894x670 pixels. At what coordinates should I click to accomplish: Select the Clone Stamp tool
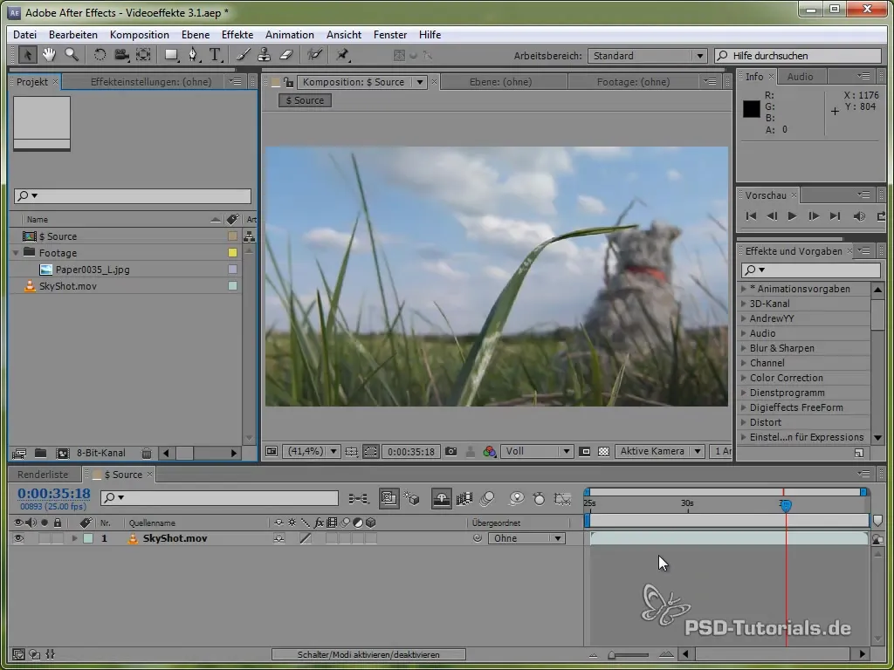coord(264,55)
